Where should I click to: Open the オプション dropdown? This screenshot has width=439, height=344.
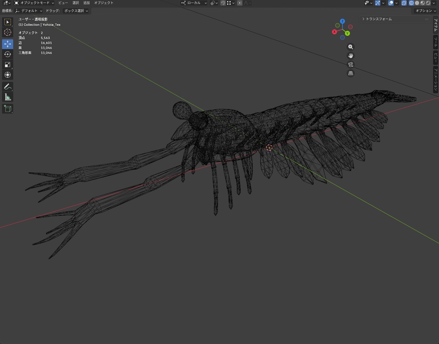[x=425, y=11]
